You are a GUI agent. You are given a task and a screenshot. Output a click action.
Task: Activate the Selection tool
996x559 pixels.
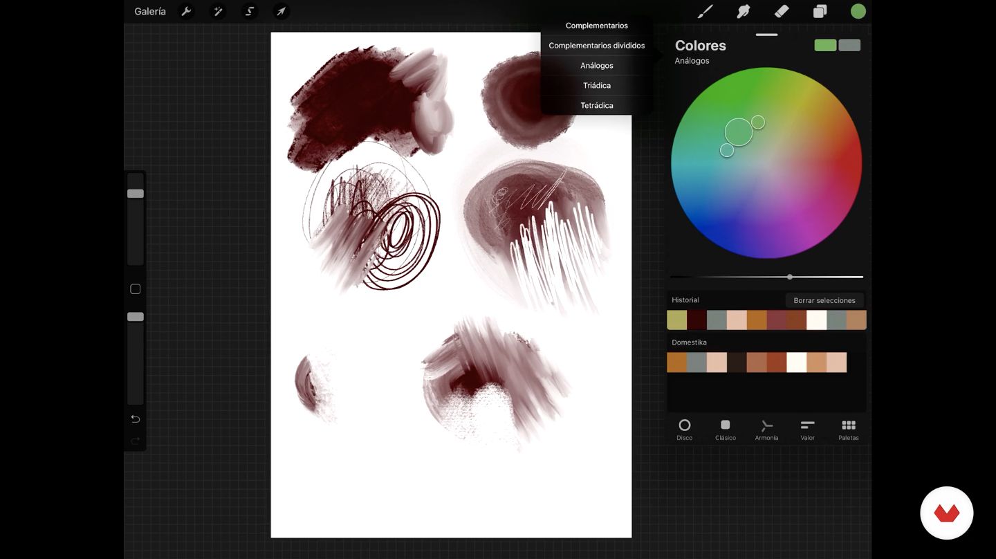(x=250, y=12)
